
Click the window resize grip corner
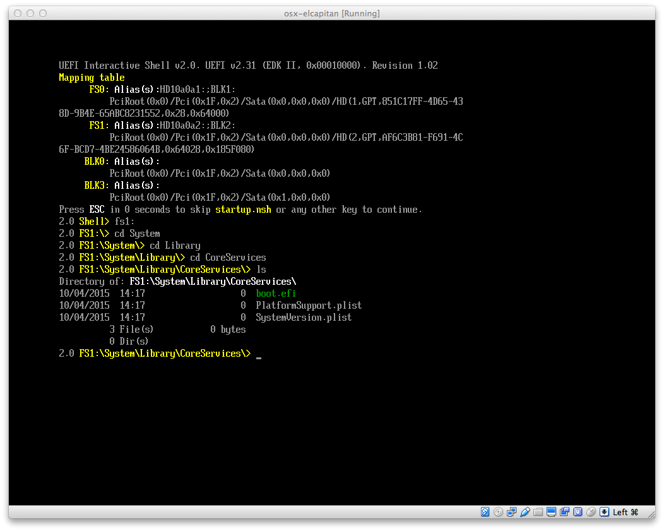(651, 514)
